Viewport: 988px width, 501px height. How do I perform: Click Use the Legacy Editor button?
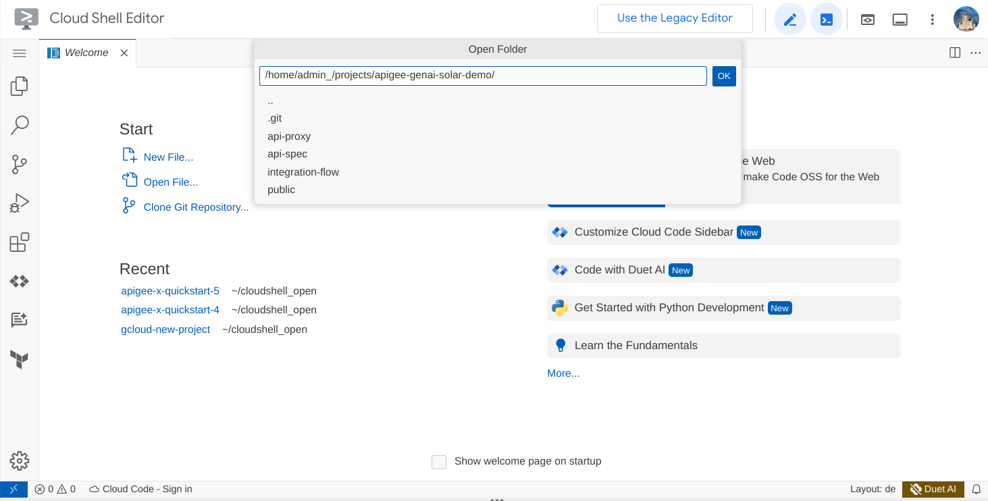click(675, 18)
